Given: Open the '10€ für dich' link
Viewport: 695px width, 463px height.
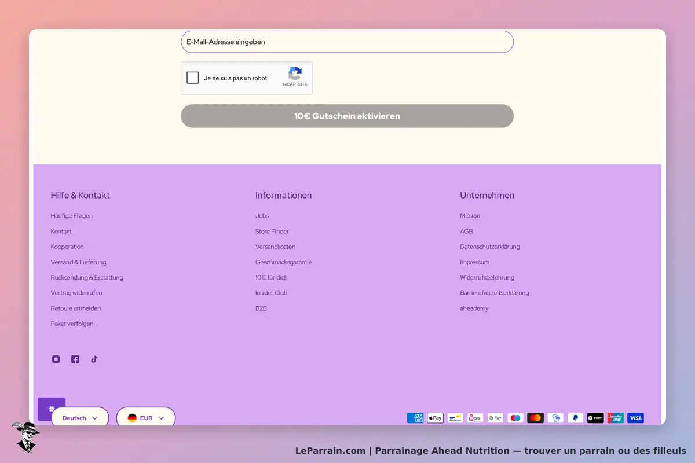Looking at the screenshot, I should pos(272,277).
